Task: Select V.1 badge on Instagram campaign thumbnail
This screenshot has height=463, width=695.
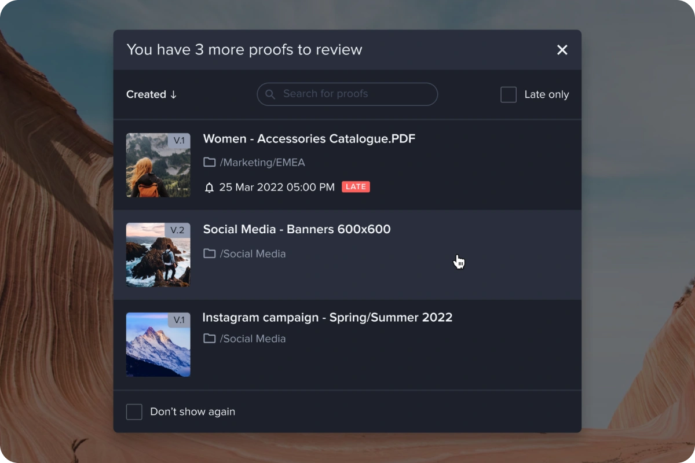Action: point(179,320)
